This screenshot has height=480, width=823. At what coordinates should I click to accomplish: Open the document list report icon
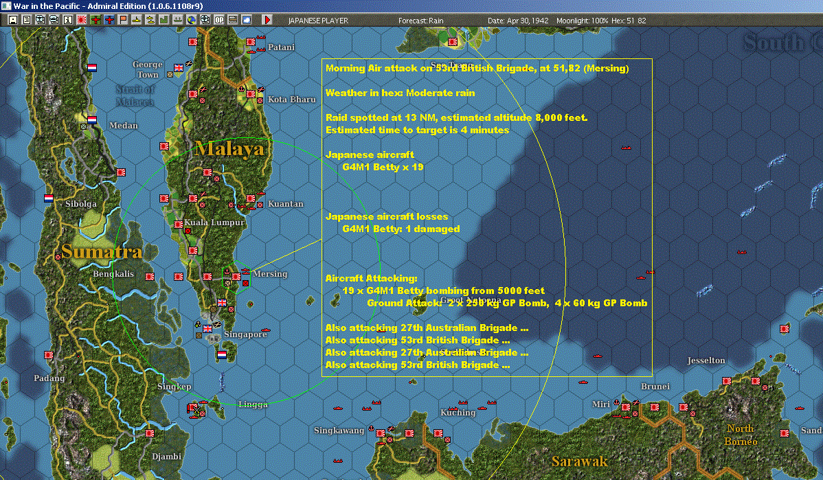click(x=26, y=20)
